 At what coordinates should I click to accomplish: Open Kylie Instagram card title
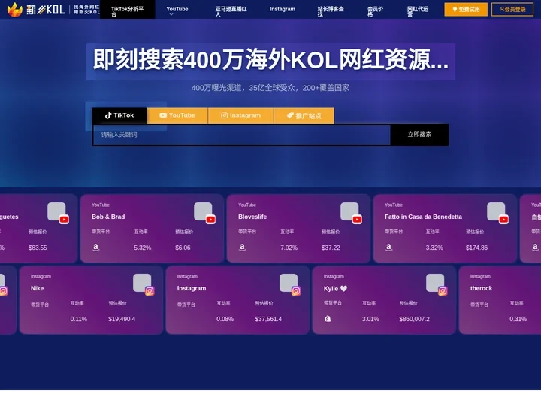point(335,288)
